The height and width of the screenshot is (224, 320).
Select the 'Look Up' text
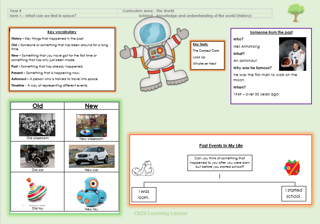[x=199, y=57]
